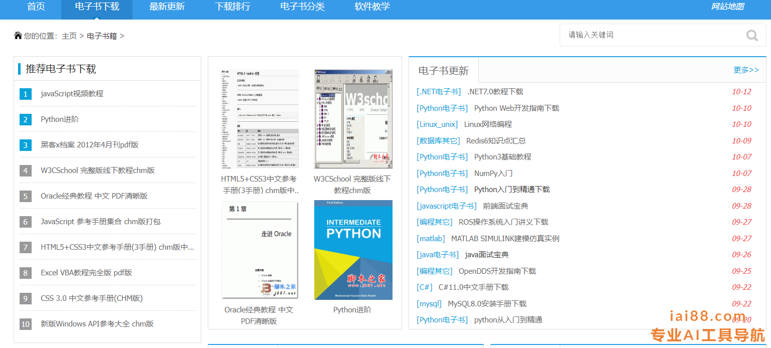Click the search magnifier icon
This screenshot has width=771, height=348.
pos(752,35)
